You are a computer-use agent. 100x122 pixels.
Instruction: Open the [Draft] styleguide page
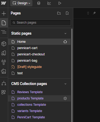pyautogui.click(x=40, y=67)
